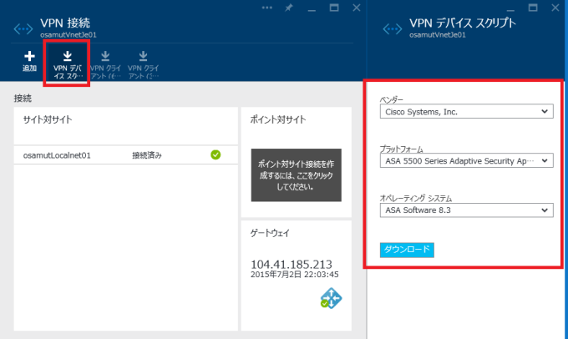Click the timestamp 2015年7月2日 22:03:45
Screen dimensions: 568x339
295,275
